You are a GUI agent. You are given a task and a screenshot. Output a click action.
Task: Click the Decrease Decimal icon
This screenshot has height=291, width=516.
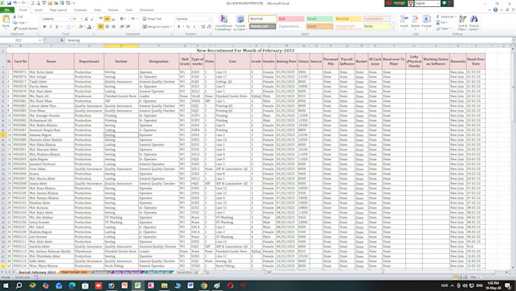[x=209, y=27]
